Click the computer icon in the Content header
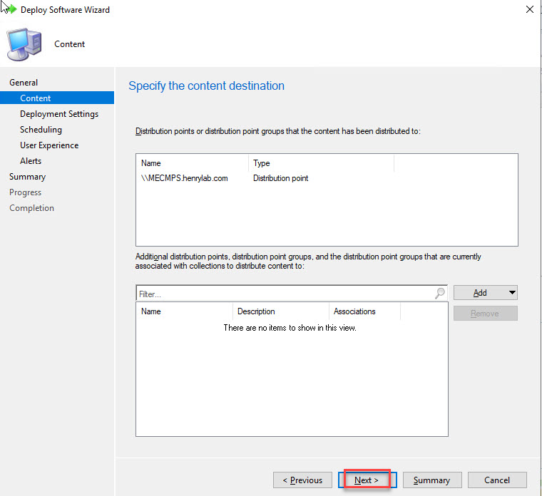Screen dimensions: 542x496 (24, 44)
